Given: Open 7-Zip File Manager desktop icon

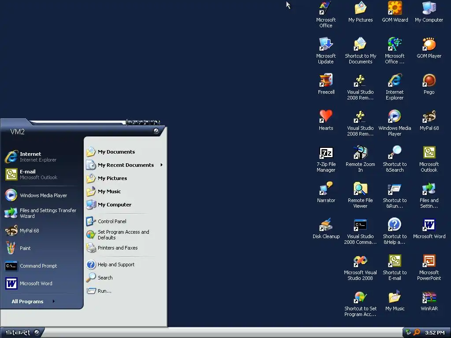Looking at the screenshot, I should tap(326, 159).
